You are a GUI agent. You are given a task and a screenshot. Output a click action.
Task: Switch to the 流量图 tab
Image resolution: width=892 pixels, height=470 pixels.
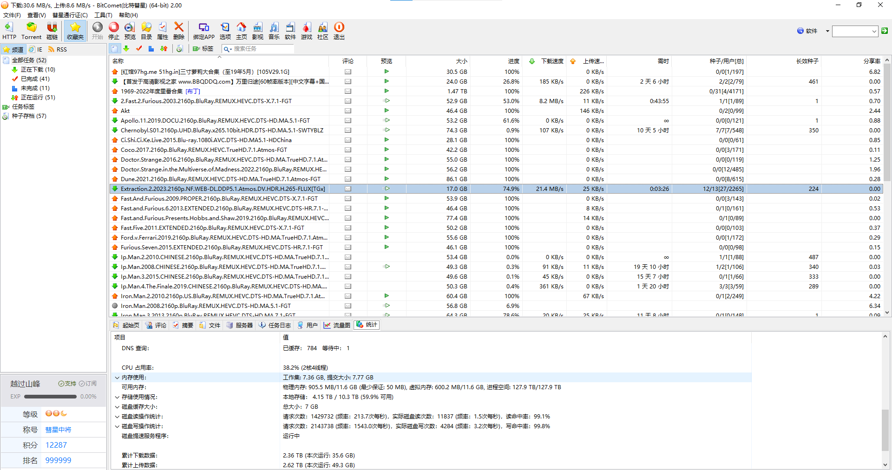(x=337, y=325)
